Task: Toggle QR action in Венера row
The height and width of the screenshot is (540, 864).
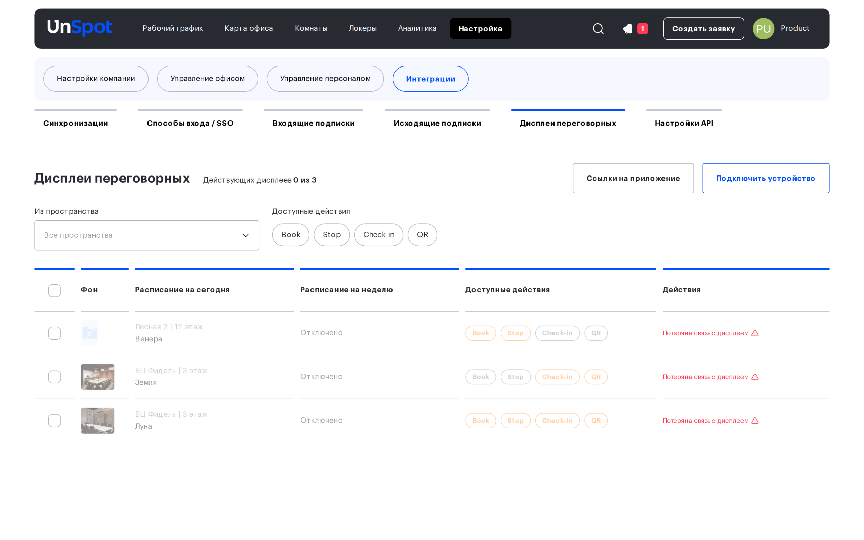Action: coord(596,333)
